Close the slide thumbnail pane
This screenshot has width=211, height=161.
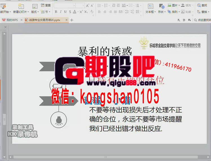pyautogui.click(x=5, y=27)
